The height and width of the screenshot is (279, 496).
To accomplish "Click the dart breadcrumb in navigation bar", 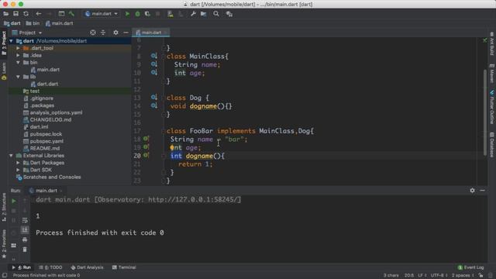I will [12, 23].
